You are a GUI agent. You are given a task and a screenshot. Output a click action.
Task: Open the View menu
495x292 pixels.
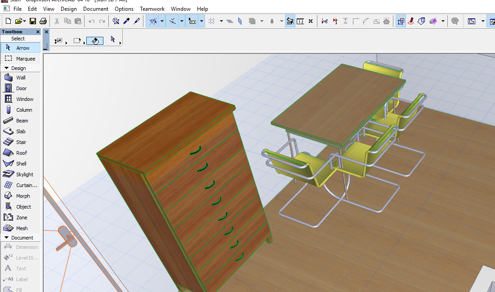pyautogui.click(x=49, y=9)
